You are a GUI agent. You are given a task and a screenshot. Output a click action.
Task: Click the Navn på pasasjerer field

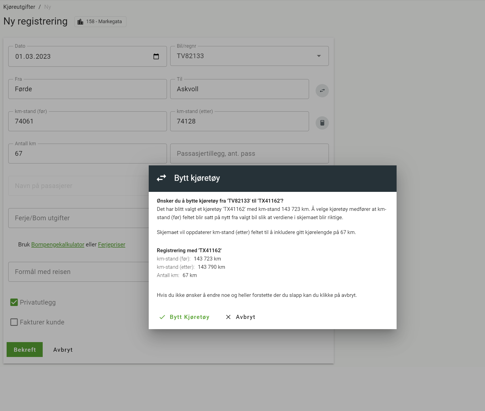(x=78, y=186)
